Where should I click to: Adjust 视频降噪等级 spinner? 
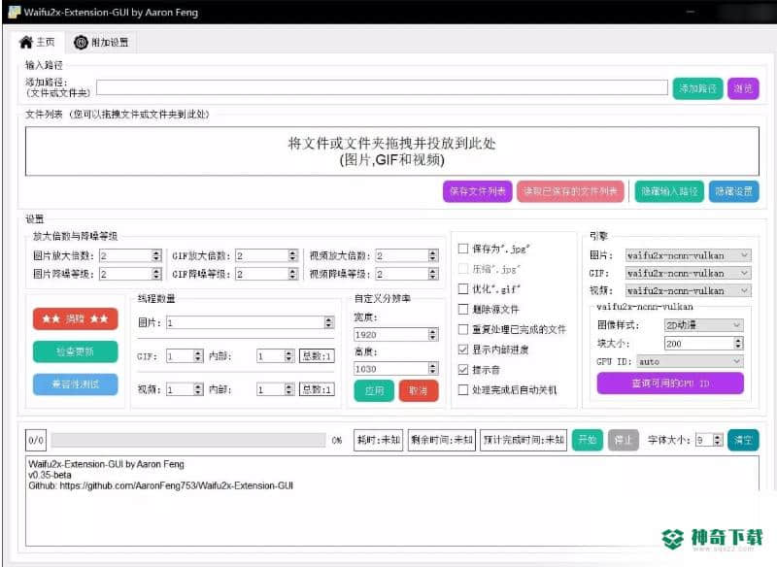pos(407,274)
